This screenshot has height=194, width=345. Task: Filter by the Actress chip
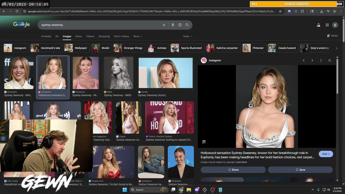click(158, 48)
